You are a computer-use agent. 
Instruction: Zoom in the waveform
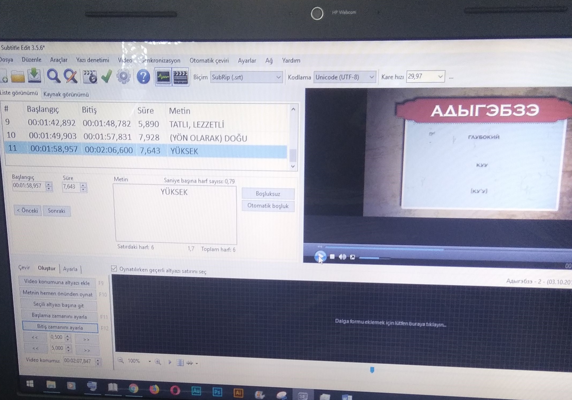point(158,362)
